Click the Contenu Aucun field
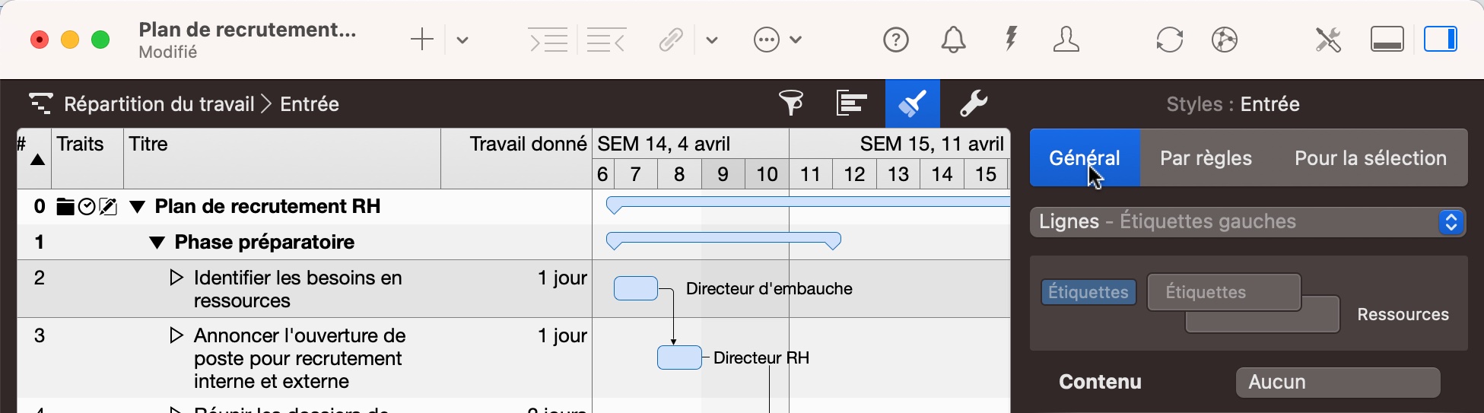Viewport: 1484px width, 413px height. (1337, 382)
